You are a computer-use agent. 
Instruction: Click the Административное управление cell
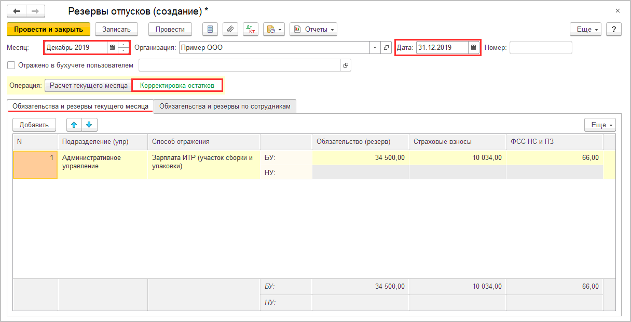tap(103, 165)
